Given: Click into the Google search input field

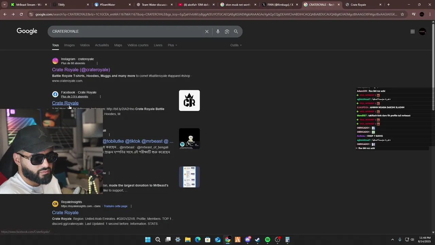Looking at the screenshot, I should pos(126,31).
